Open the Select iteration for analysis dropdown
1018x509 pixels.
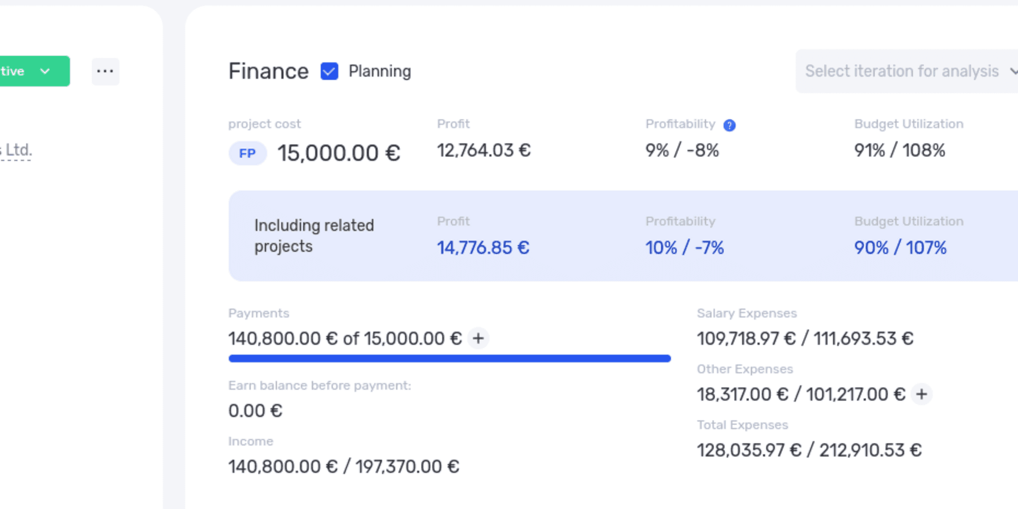(x=907, y=71)
